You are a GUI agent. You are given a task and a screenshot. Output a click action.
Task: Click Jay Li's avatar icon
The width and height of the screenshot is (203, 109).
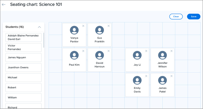pos(137,55)
